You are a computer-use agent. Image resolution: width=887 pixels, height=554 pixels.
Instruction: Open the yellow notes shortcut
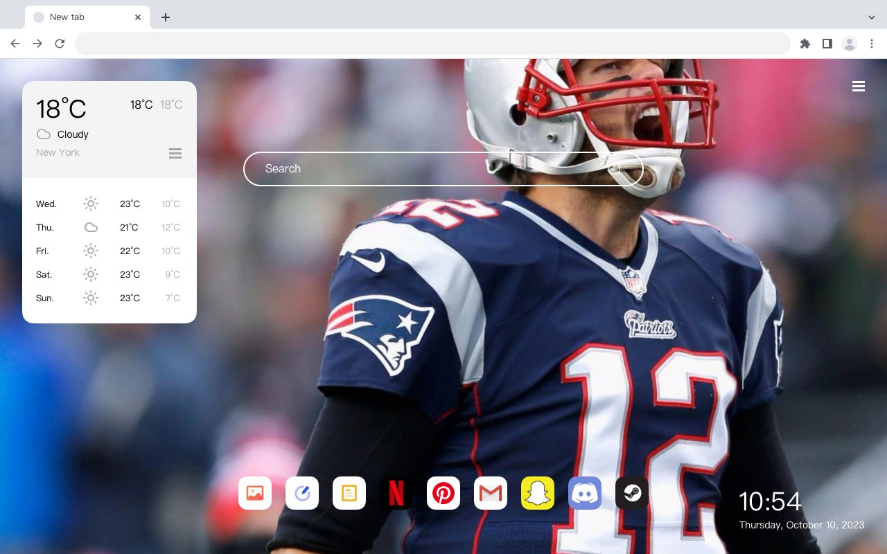point(349,493)
